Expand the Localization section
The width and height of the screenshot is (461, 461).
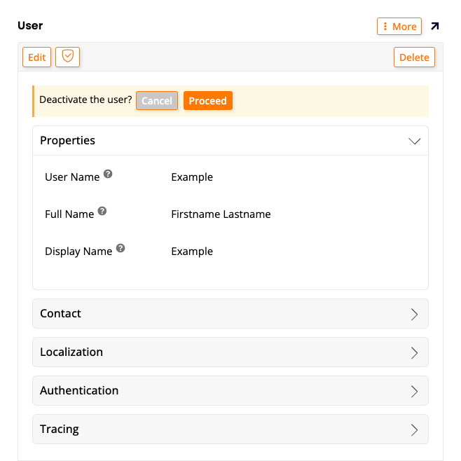(x=414, y=352)
